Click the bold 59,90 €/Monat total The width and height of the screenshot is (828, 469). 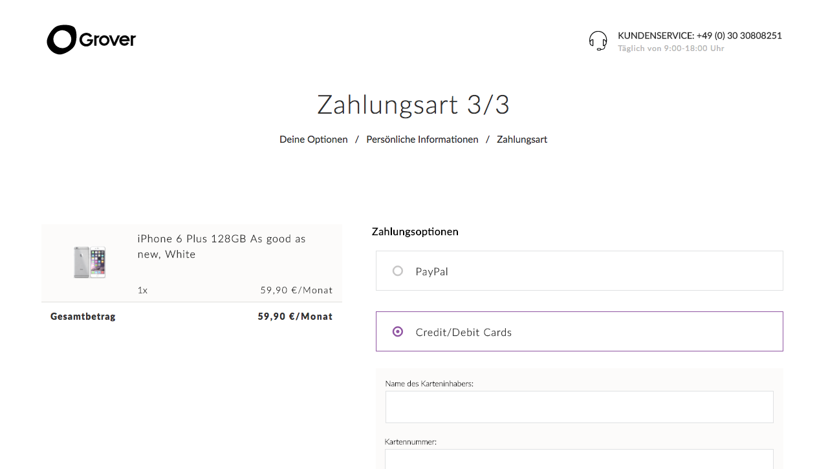point(295,317)
